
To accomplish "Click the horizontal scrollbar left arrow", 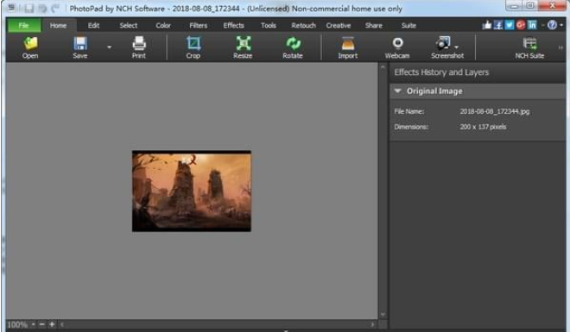I will pyautogui.click(x=62, y=324).
